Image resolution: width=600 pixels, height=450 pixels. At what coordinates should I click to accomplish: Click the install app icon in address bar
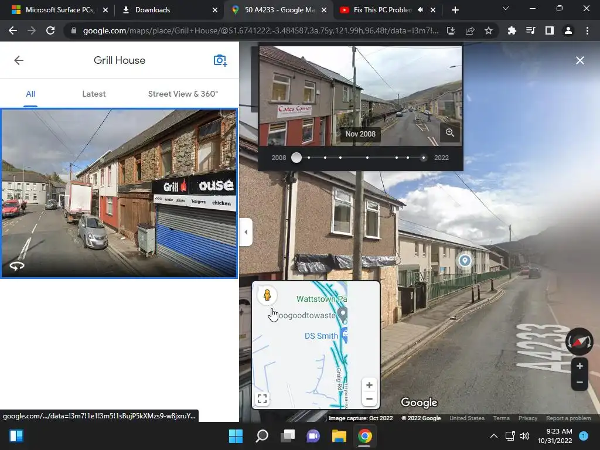tap(451, 30)
